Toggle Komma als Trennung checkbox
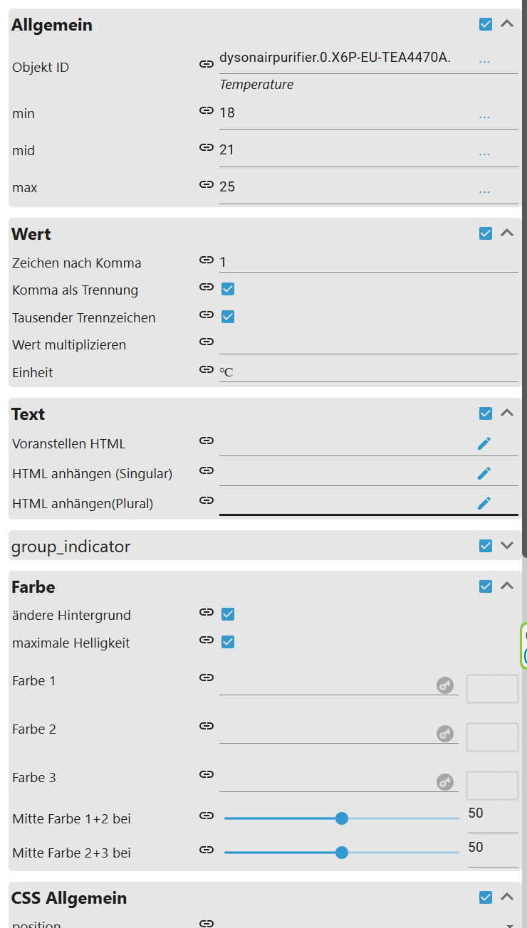The width and height of the screenshot is (527, 928). [x=228, y=289]
